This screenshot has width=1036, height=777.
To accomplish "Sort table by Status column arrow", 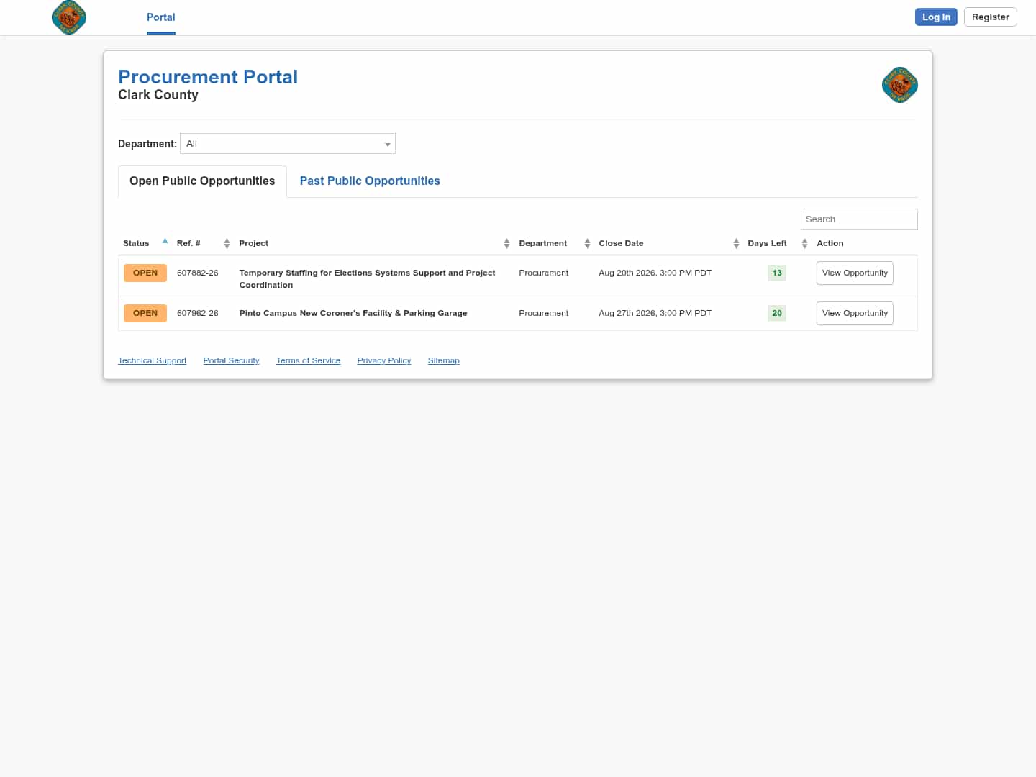I will (x=165, y=241).
